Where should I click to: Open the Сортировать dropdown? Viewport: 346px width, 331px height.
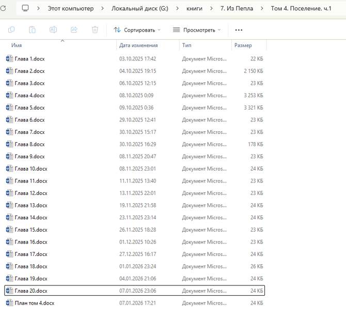click(137, 30)
